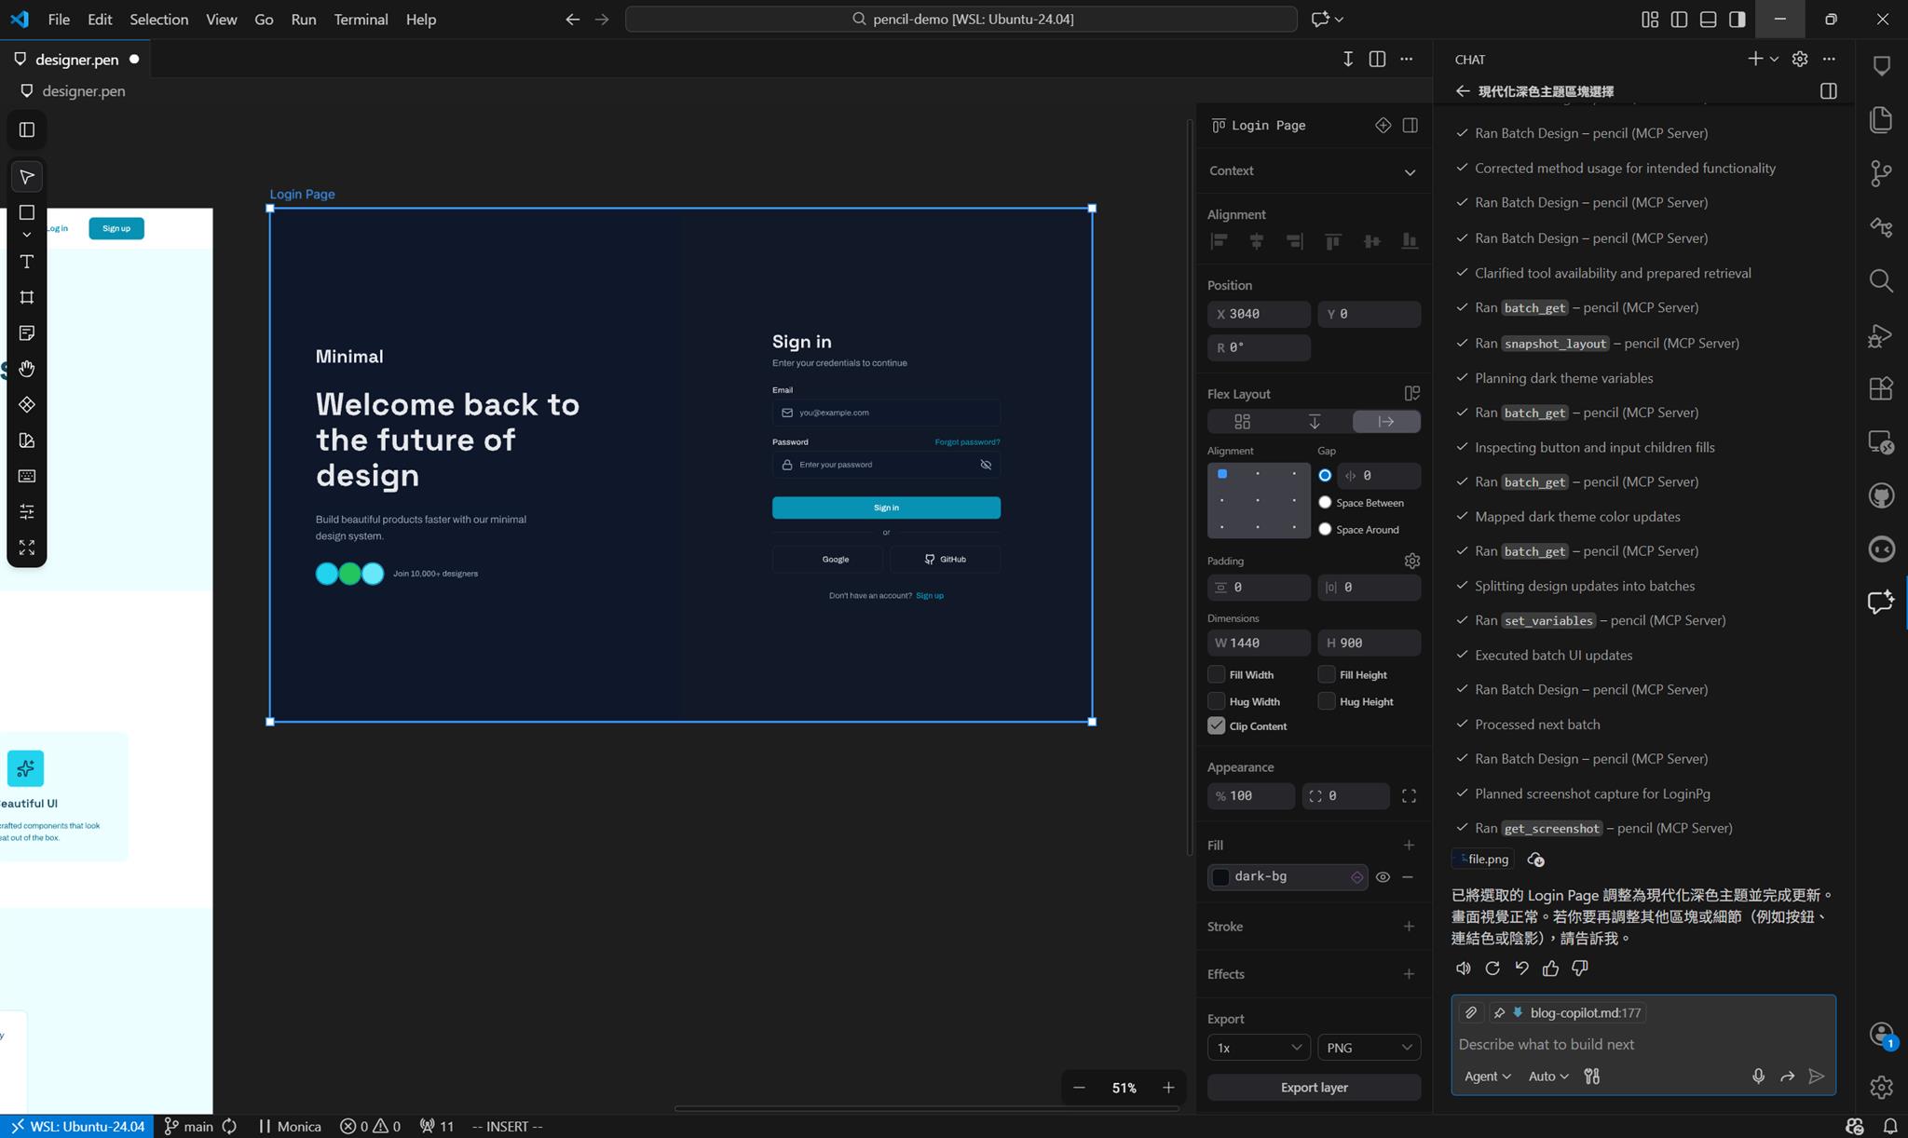1908x1138 pixels.
Task: Switch to the designer.pen tab
Action: click(76, 59)
